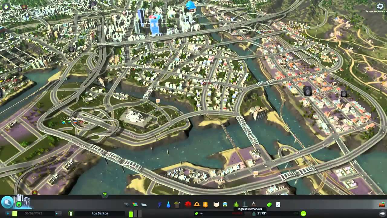387x218 pixels.
Task: Open the City Policies panel
Action: [x=278, y=205]
